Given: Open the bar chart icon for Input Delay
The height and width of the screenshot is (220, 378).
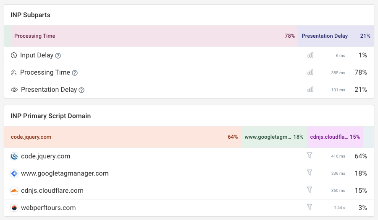Looking at the screenshot, I should point(310,55).
